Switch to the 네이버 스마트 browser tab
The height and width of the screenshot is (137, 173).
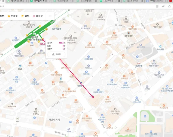coord(16,1)
